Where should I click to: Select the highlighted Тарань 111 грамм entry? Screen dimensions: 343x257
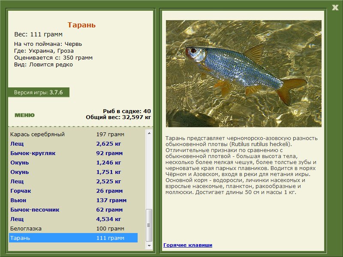(x=73, y=238)
